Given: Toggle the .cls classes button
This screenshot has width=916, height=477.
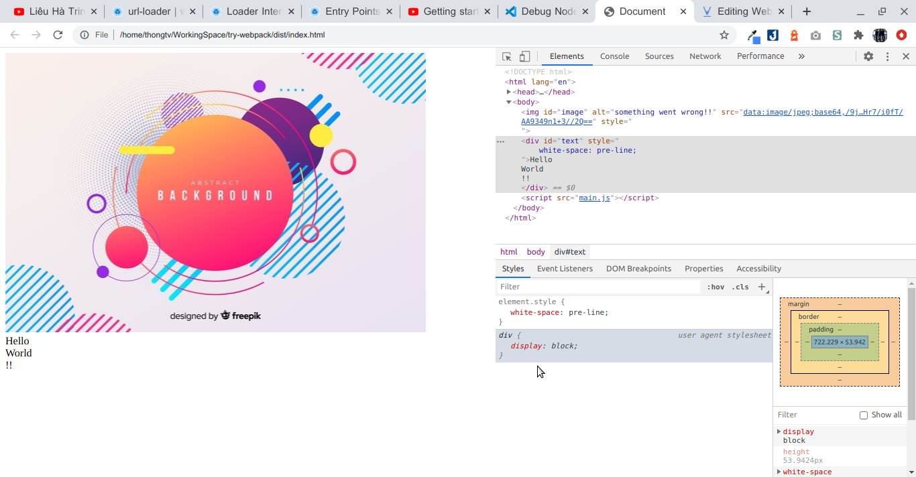Looking at the screenshot, I should [740, 287].
